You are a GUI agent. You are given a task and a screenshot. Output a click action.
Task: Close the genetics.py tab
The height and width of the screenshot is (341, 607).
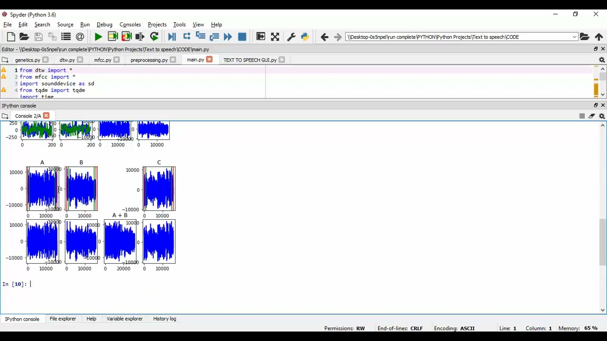click(x=46, y=60)
